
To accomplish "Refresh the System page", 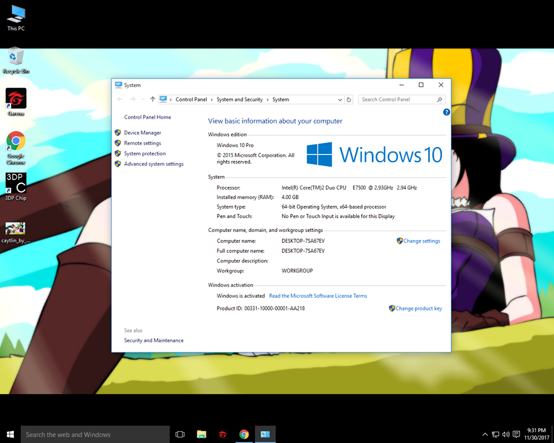I will coord(349,100).
